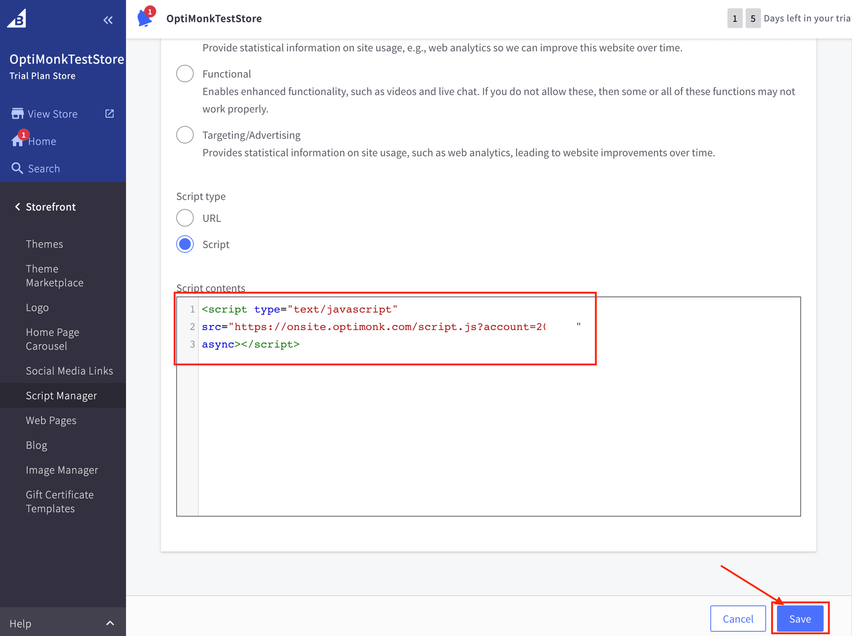
Task: Open Theme Marketplace
Action: click(55, 275)
